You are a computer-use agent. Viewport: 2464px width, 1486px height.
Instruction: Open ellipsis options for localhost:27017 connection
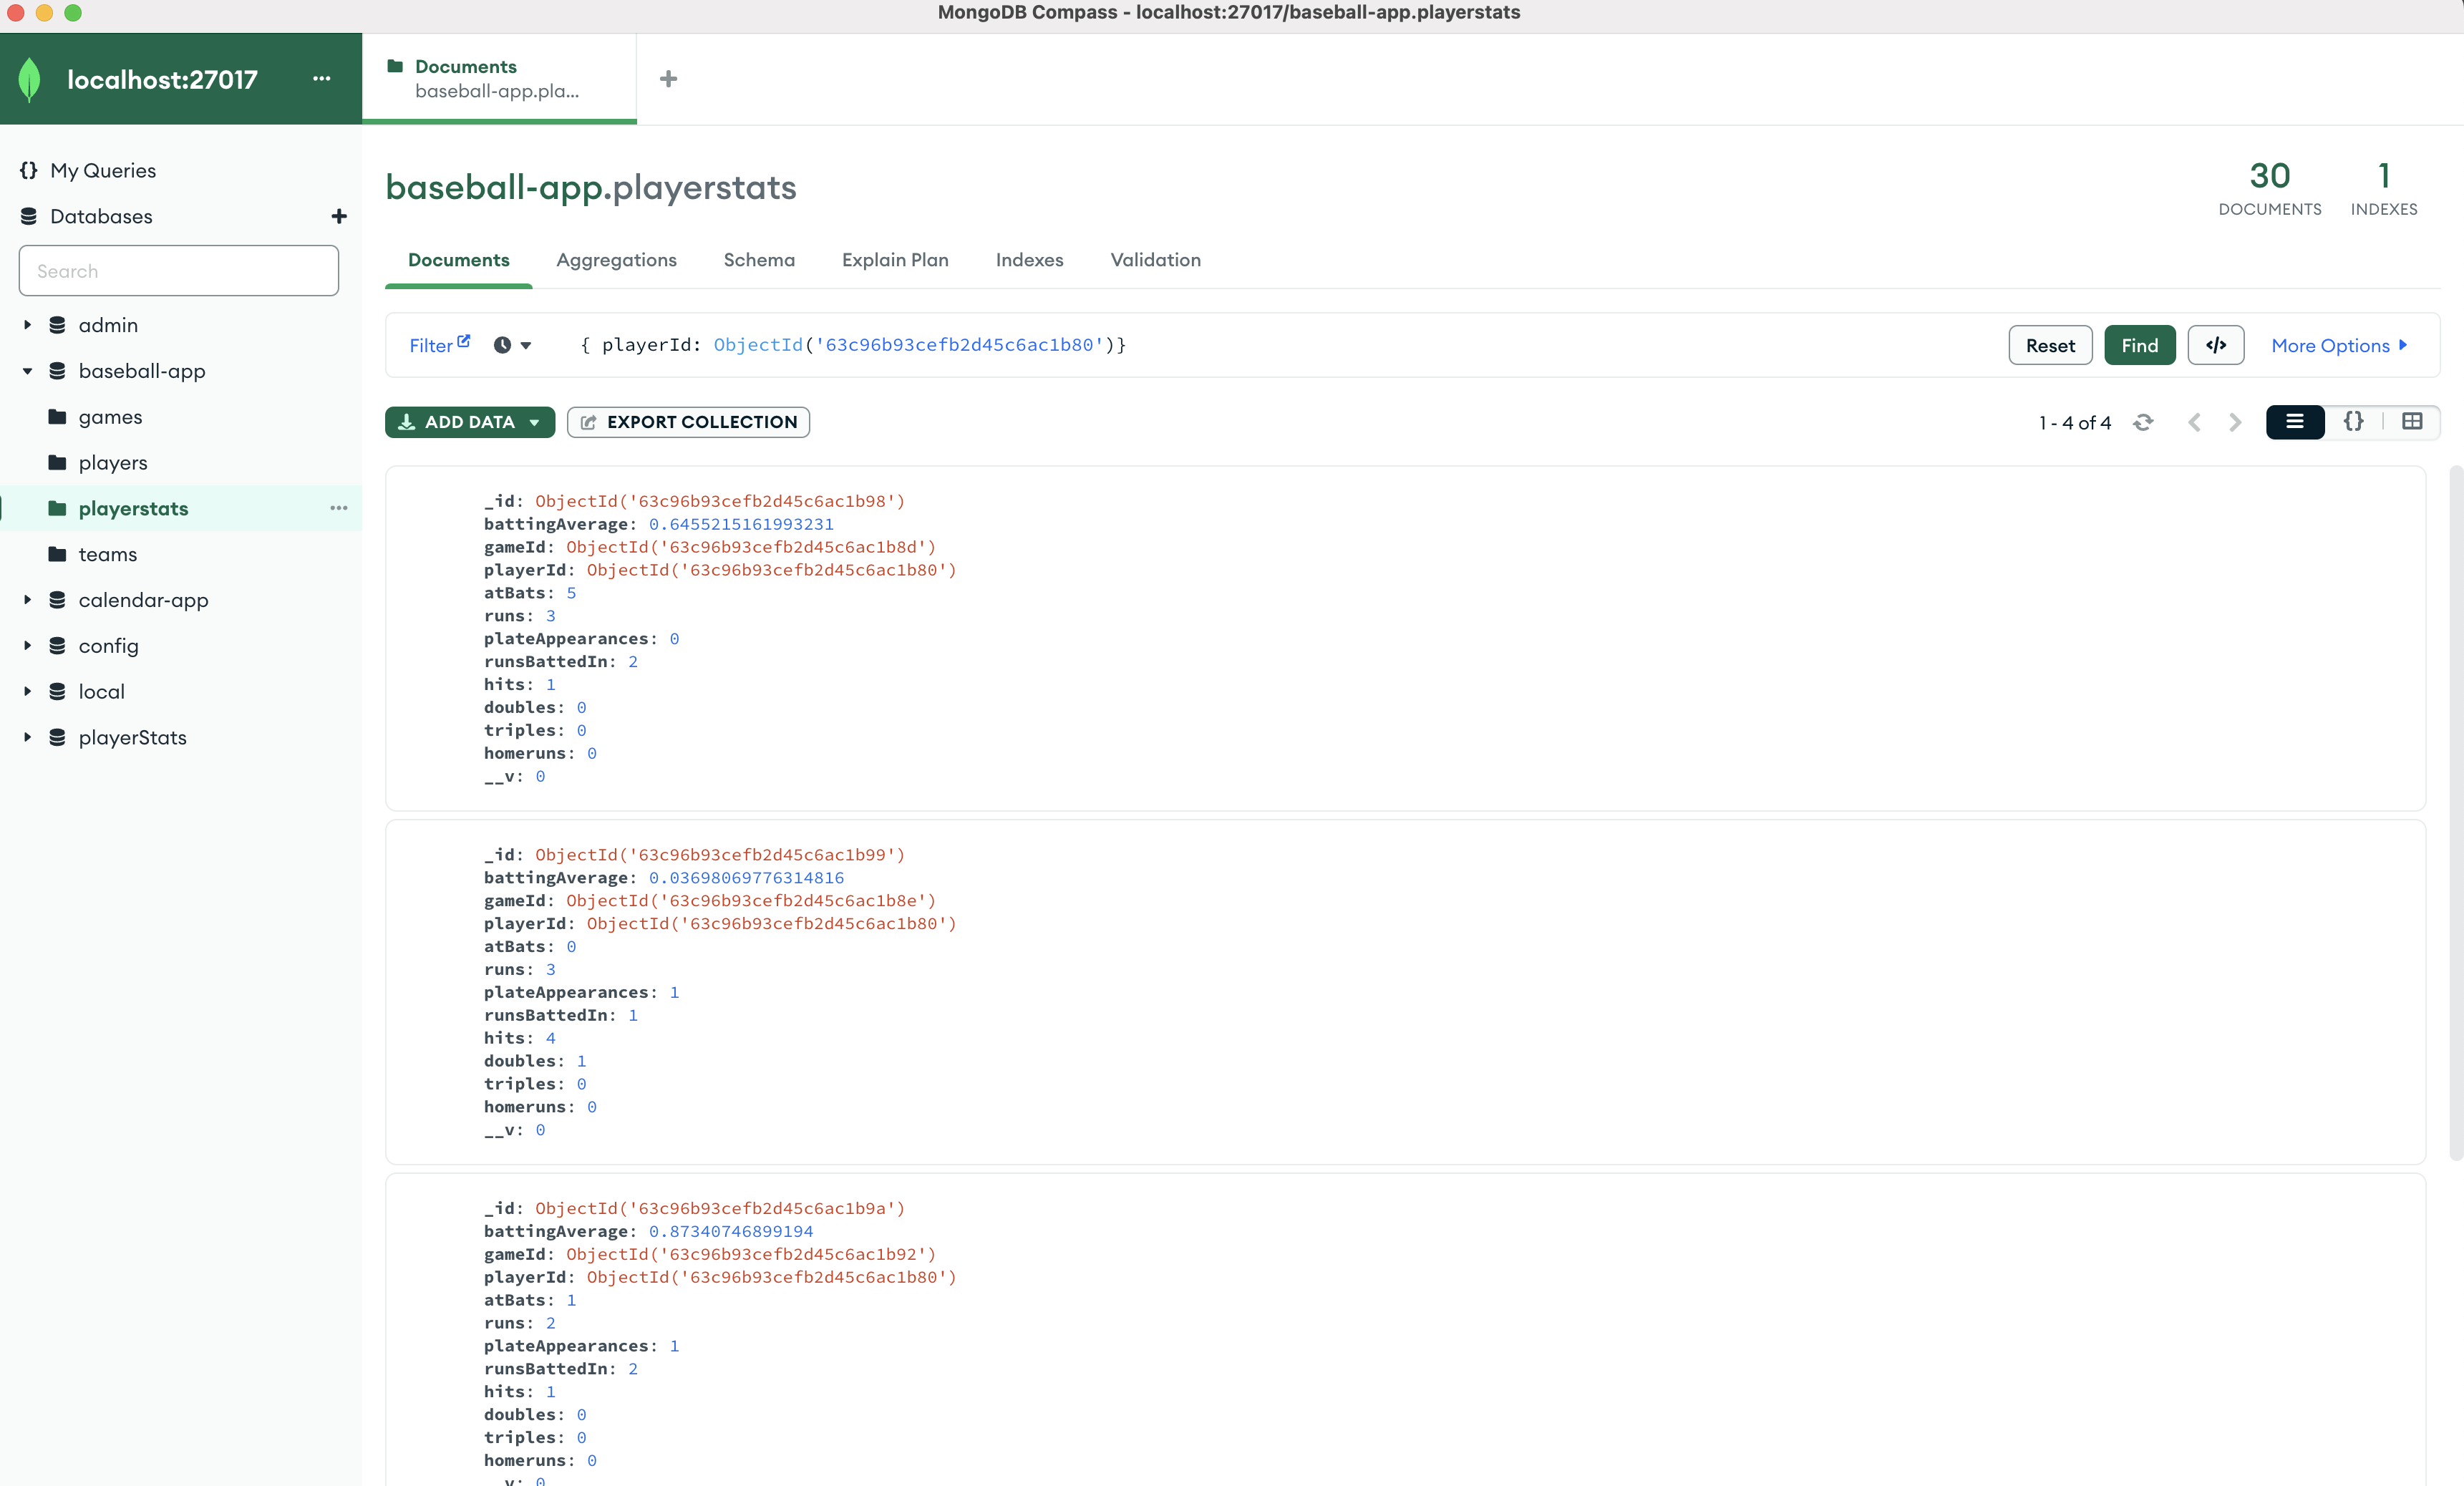[320, 79]
